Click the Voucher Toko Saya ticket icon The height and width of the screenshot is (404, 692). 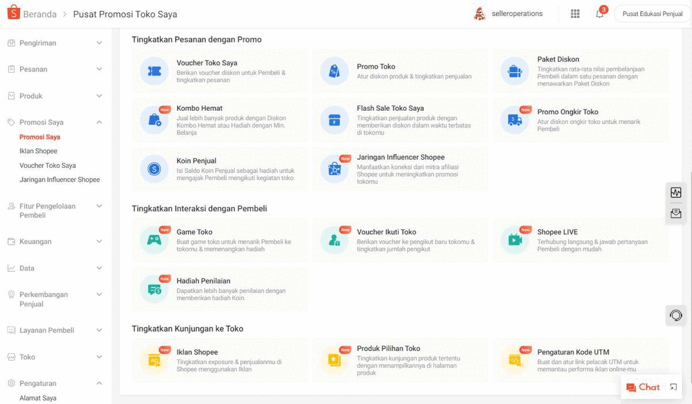tap(154, 71)
